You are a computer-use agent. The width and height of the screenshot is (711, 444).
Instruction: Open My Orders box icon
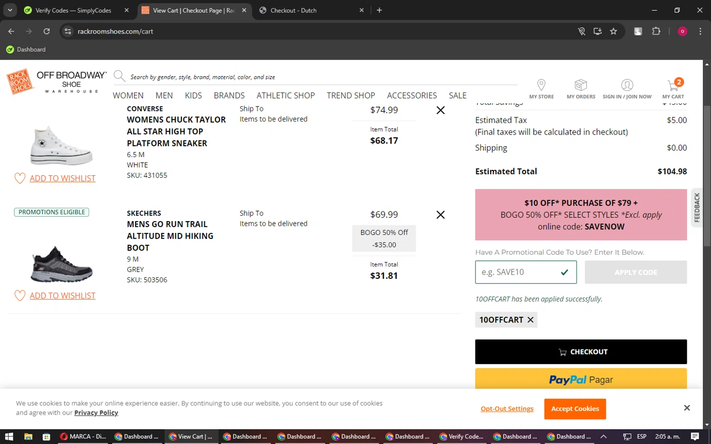tap(581, 85)
